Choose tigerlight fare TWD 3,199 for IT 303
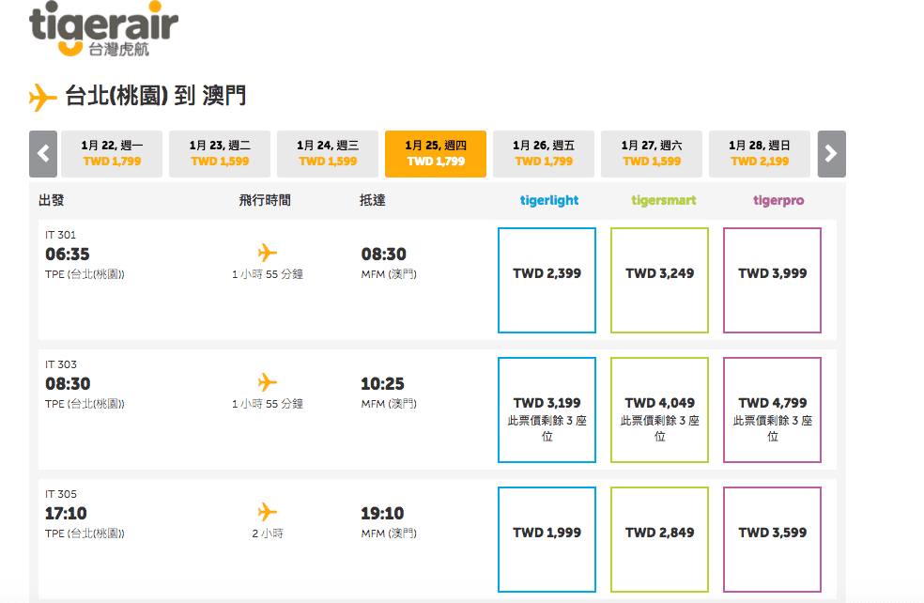 coord(547,410)
